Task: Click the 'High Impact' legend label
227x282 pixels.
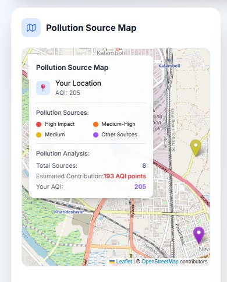Action: coord(60,124)
